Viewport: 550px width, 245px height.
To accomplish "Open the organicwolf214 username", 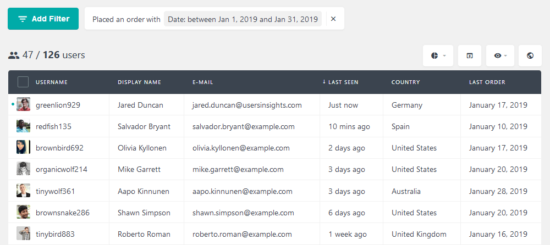I will [62, 170].
